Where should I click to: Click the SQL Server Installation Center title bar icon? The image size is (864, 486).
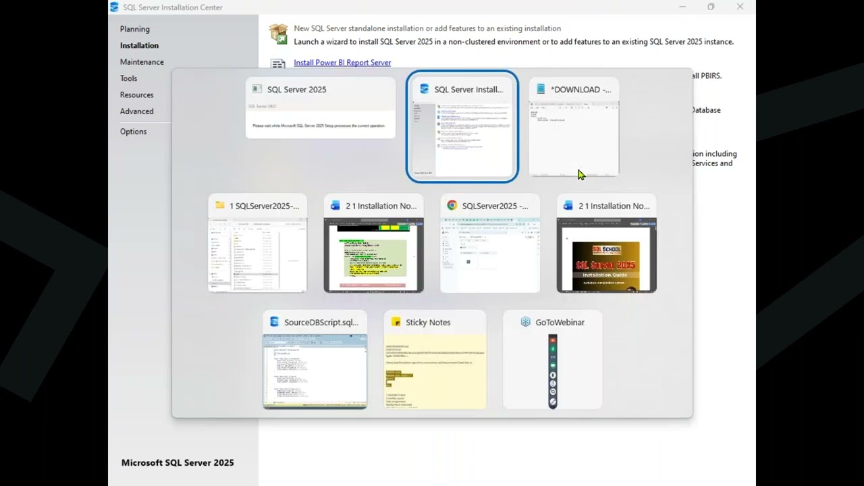114,7
